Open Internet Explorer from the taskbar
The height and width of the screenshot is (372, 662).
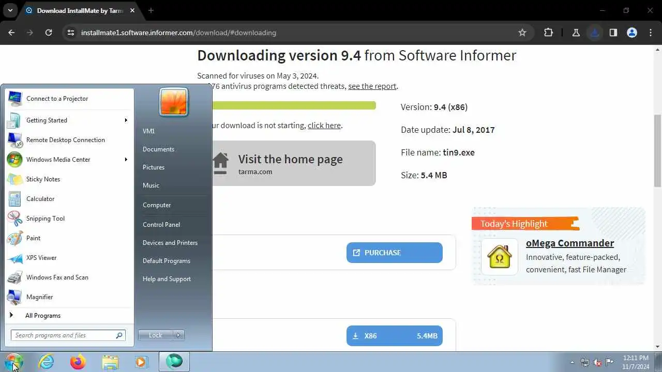47,362
